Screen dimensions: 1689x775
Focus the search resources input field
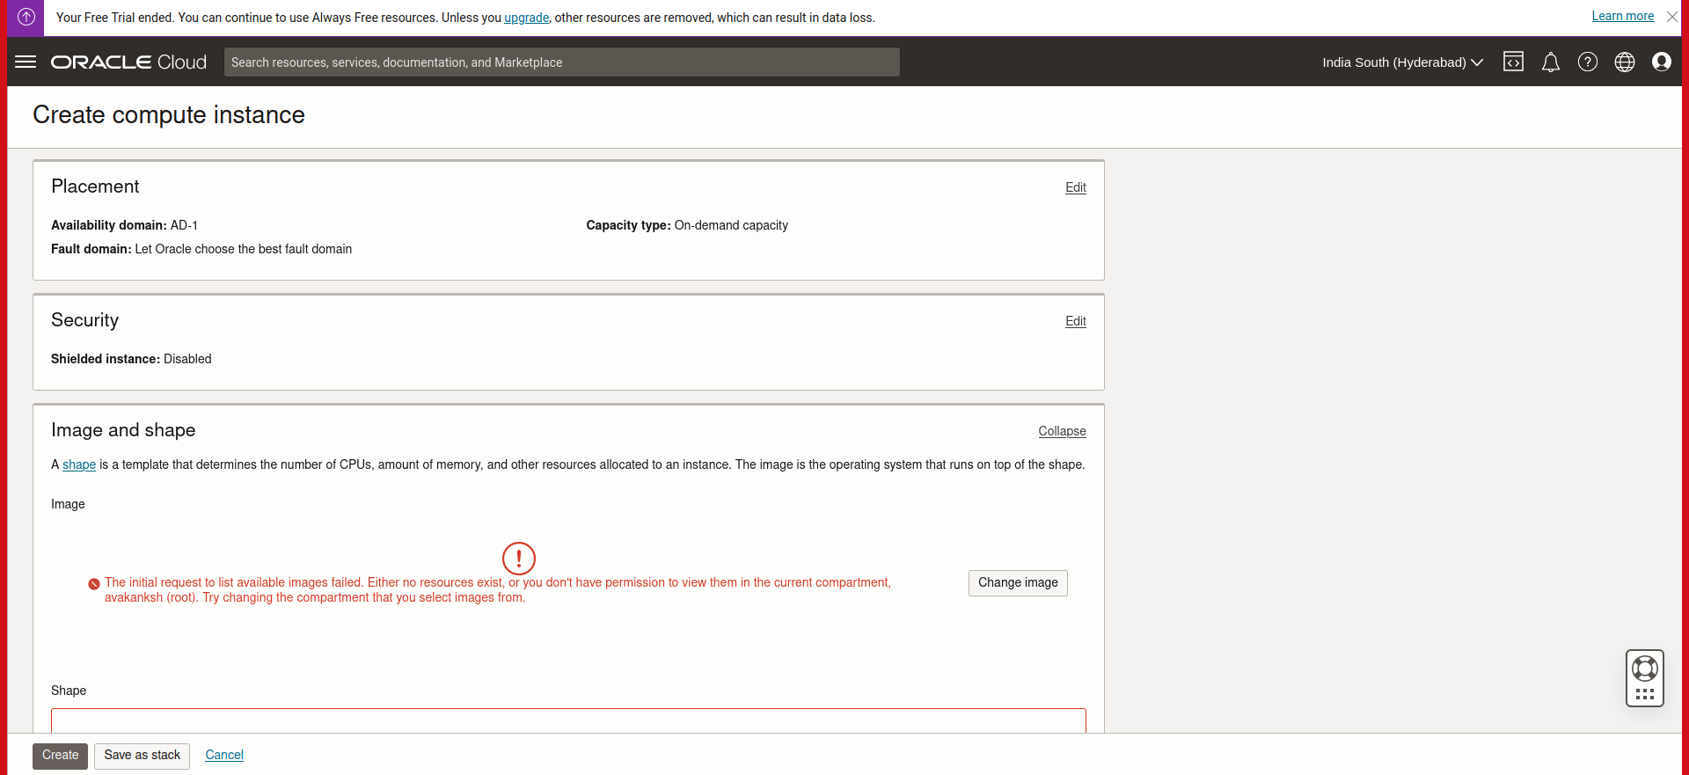tap(561, 62)
